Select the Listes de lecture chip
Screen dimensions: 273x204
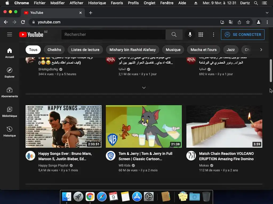click(x=85, y=50)
